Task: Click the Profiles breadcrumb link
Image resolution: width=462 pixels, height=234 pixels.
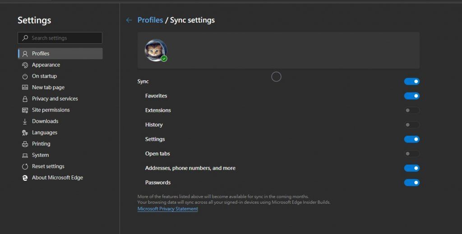Action: [150, 20]
